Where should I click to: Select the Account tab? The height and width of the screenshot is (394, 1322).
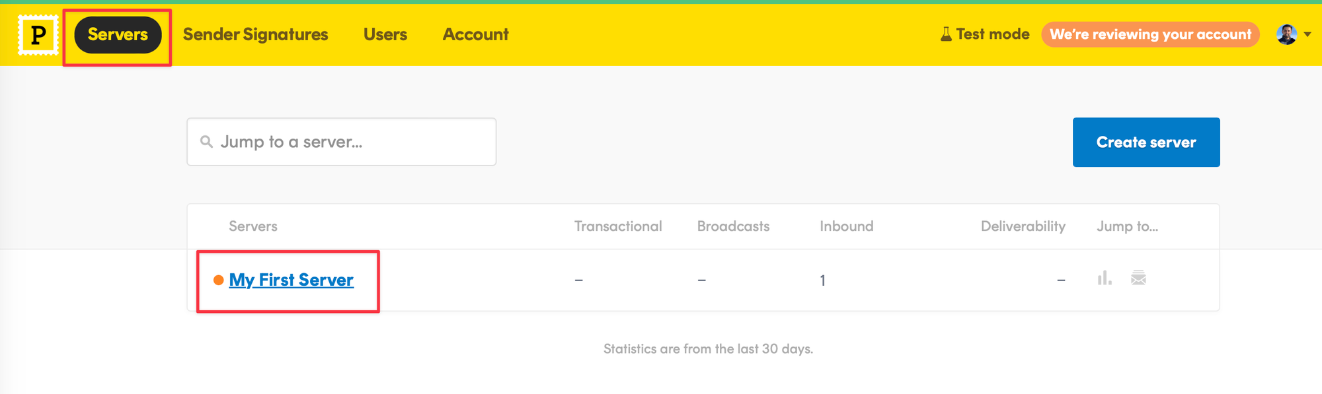click(475, 34)
